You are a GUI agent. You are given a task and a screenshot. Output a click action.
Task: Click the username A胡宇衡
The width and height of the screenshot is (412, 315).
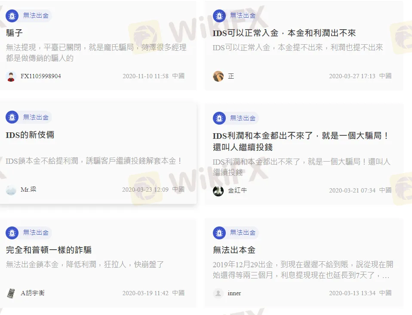(33, 293)
